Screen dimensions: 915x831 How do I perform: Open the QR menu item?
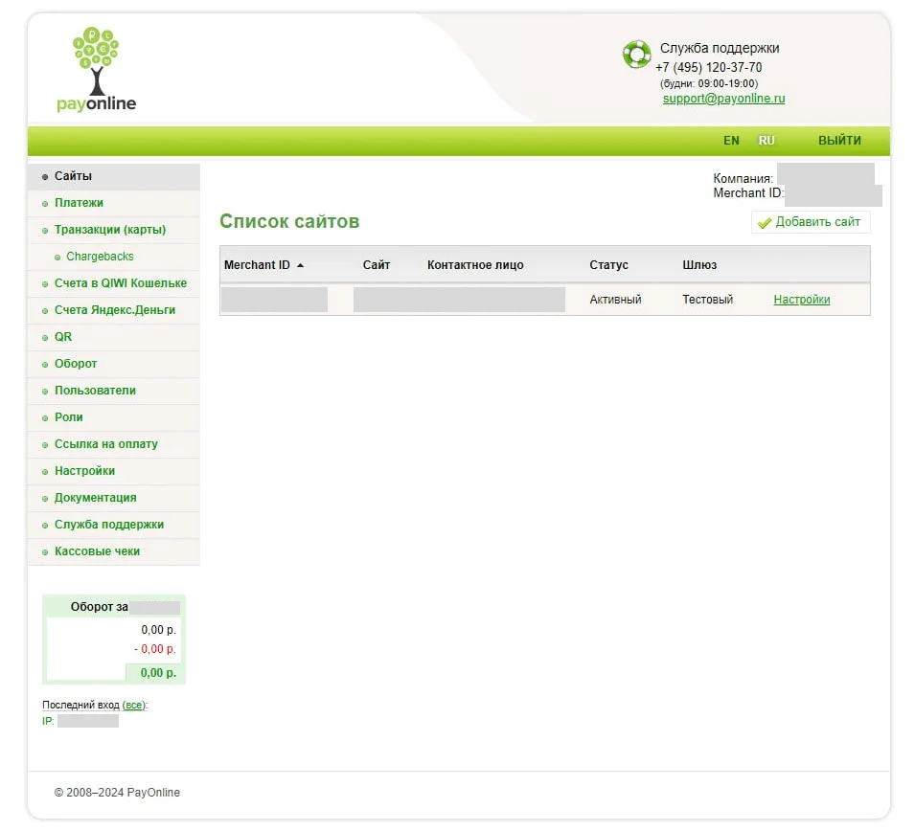pos(63,337)
